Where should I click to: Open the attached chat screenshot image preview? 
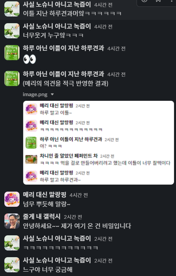(99, 143)
